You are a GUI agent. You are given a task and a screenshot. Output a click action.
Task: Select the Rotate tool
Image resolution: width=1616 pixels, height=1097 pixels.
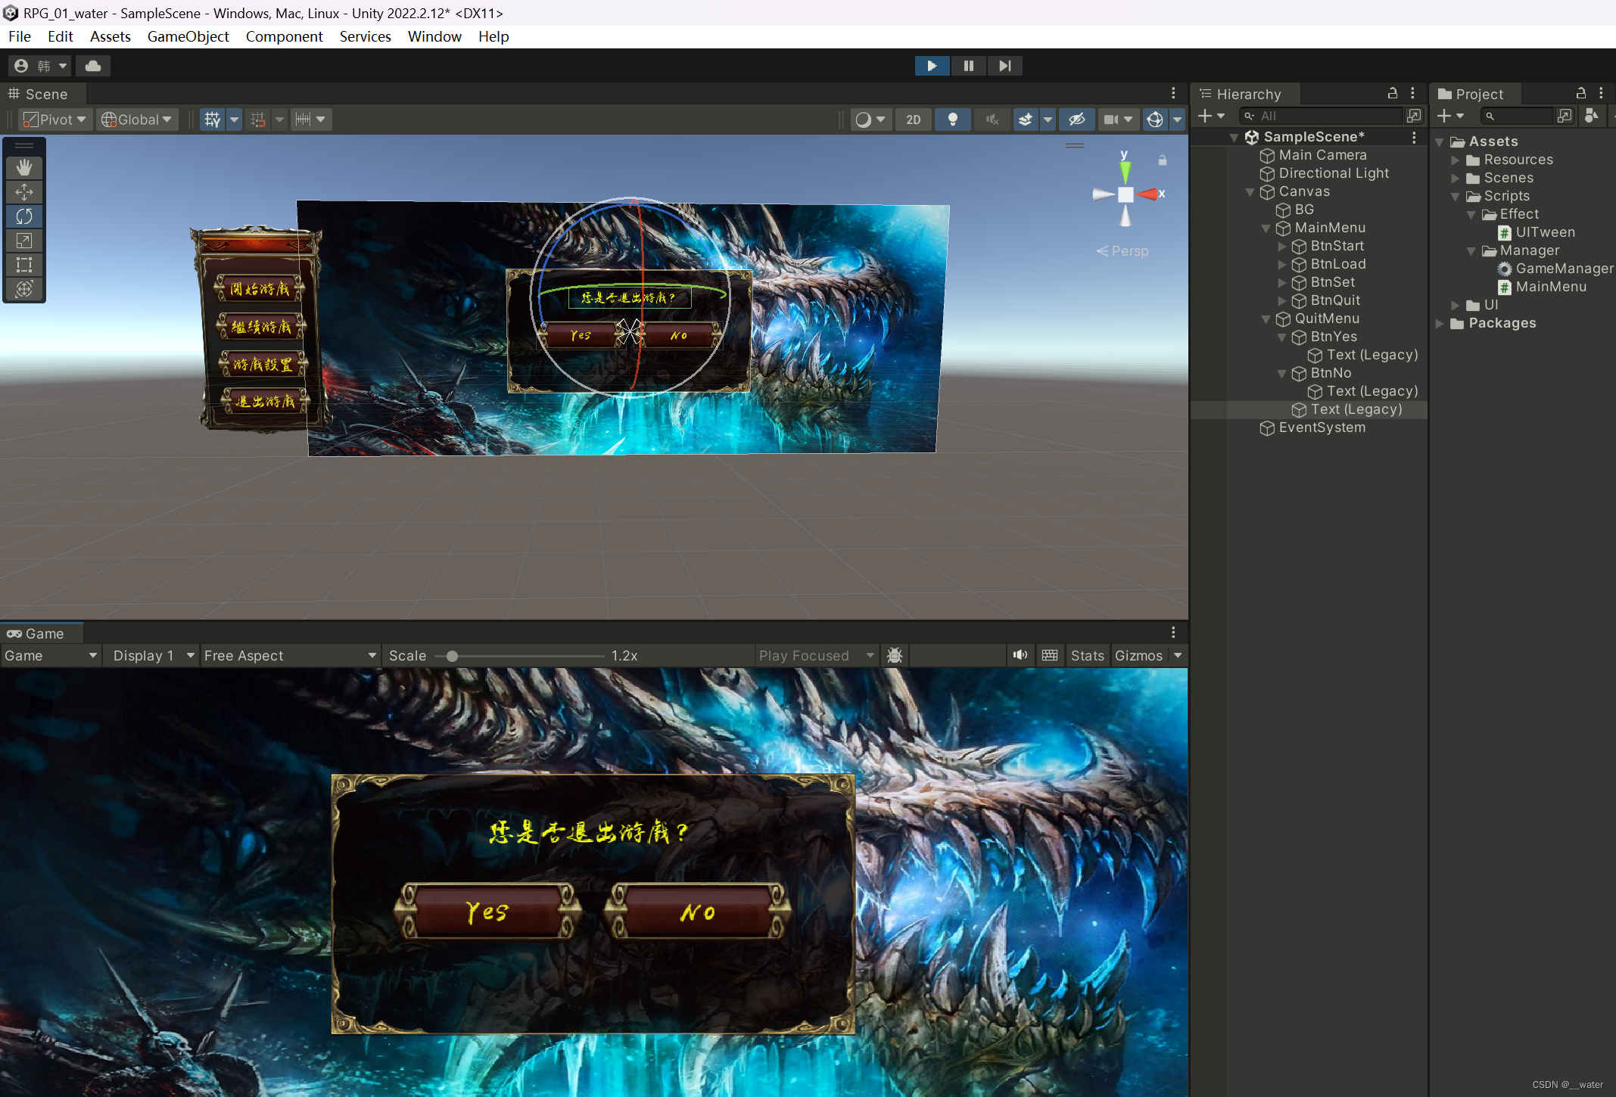[x=24, y=216]
